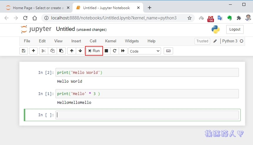Screen dimensions: 253x145
Task: Click the Logout button
Action: tap(235, 29)
